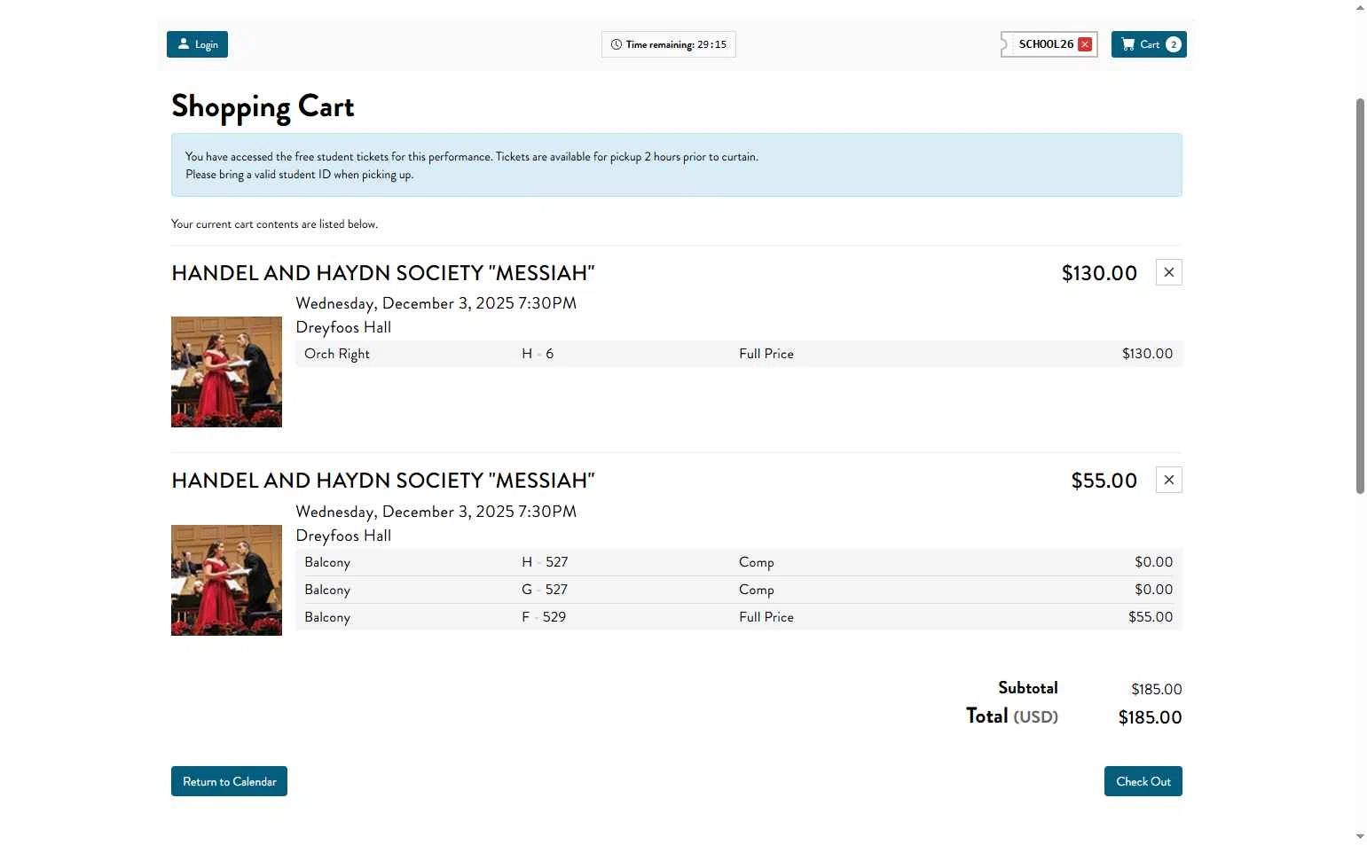Click the shopping cart icon in header

[x=1128, y=43]
